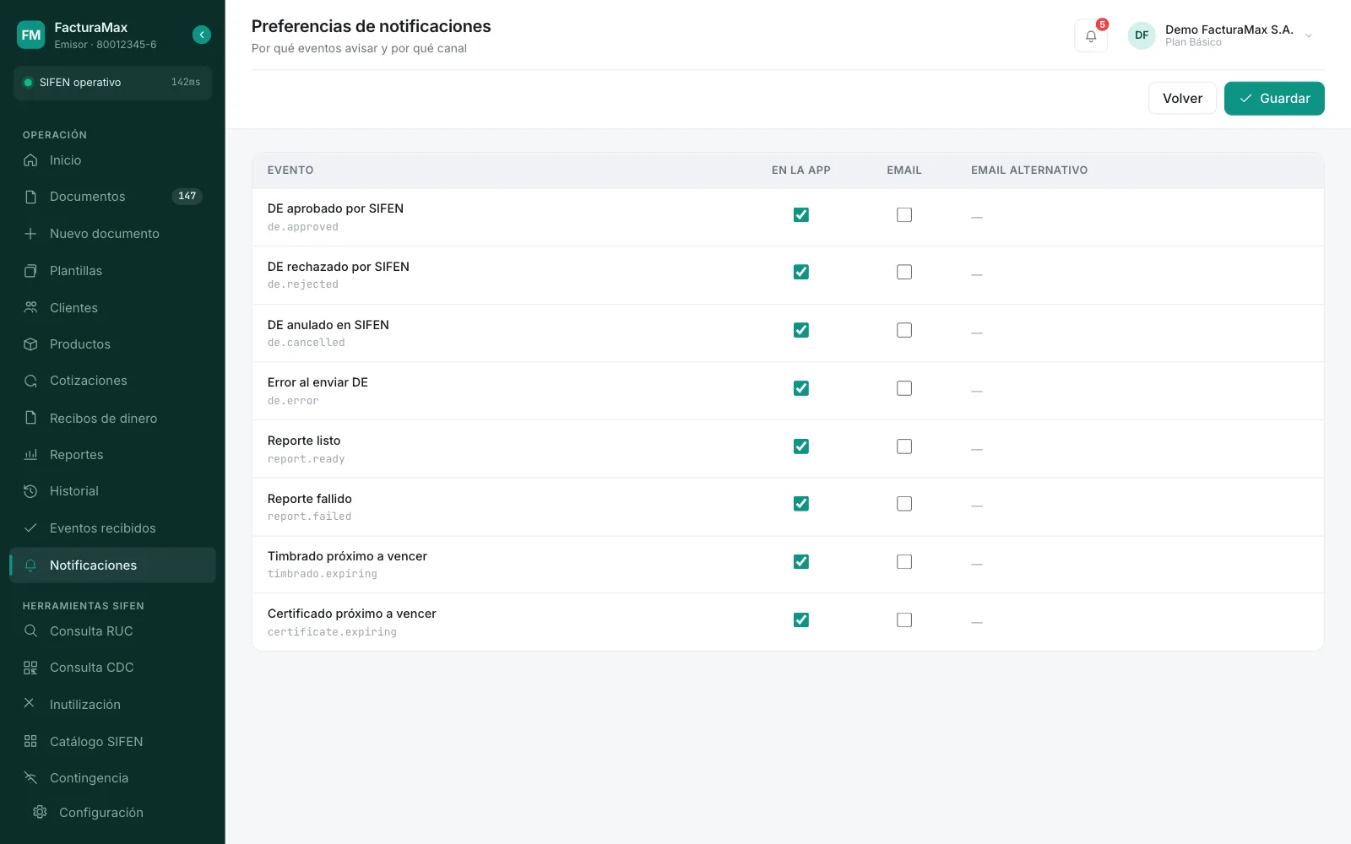1351x844 pixels.
Task: Uncheck En la app for DE aprobado por SIFEN
Action: coord(801,215)
